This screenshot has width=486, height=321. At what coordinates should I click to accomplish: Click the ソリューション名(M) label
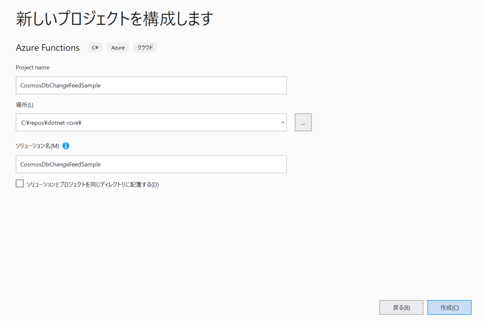click(37, 146)
